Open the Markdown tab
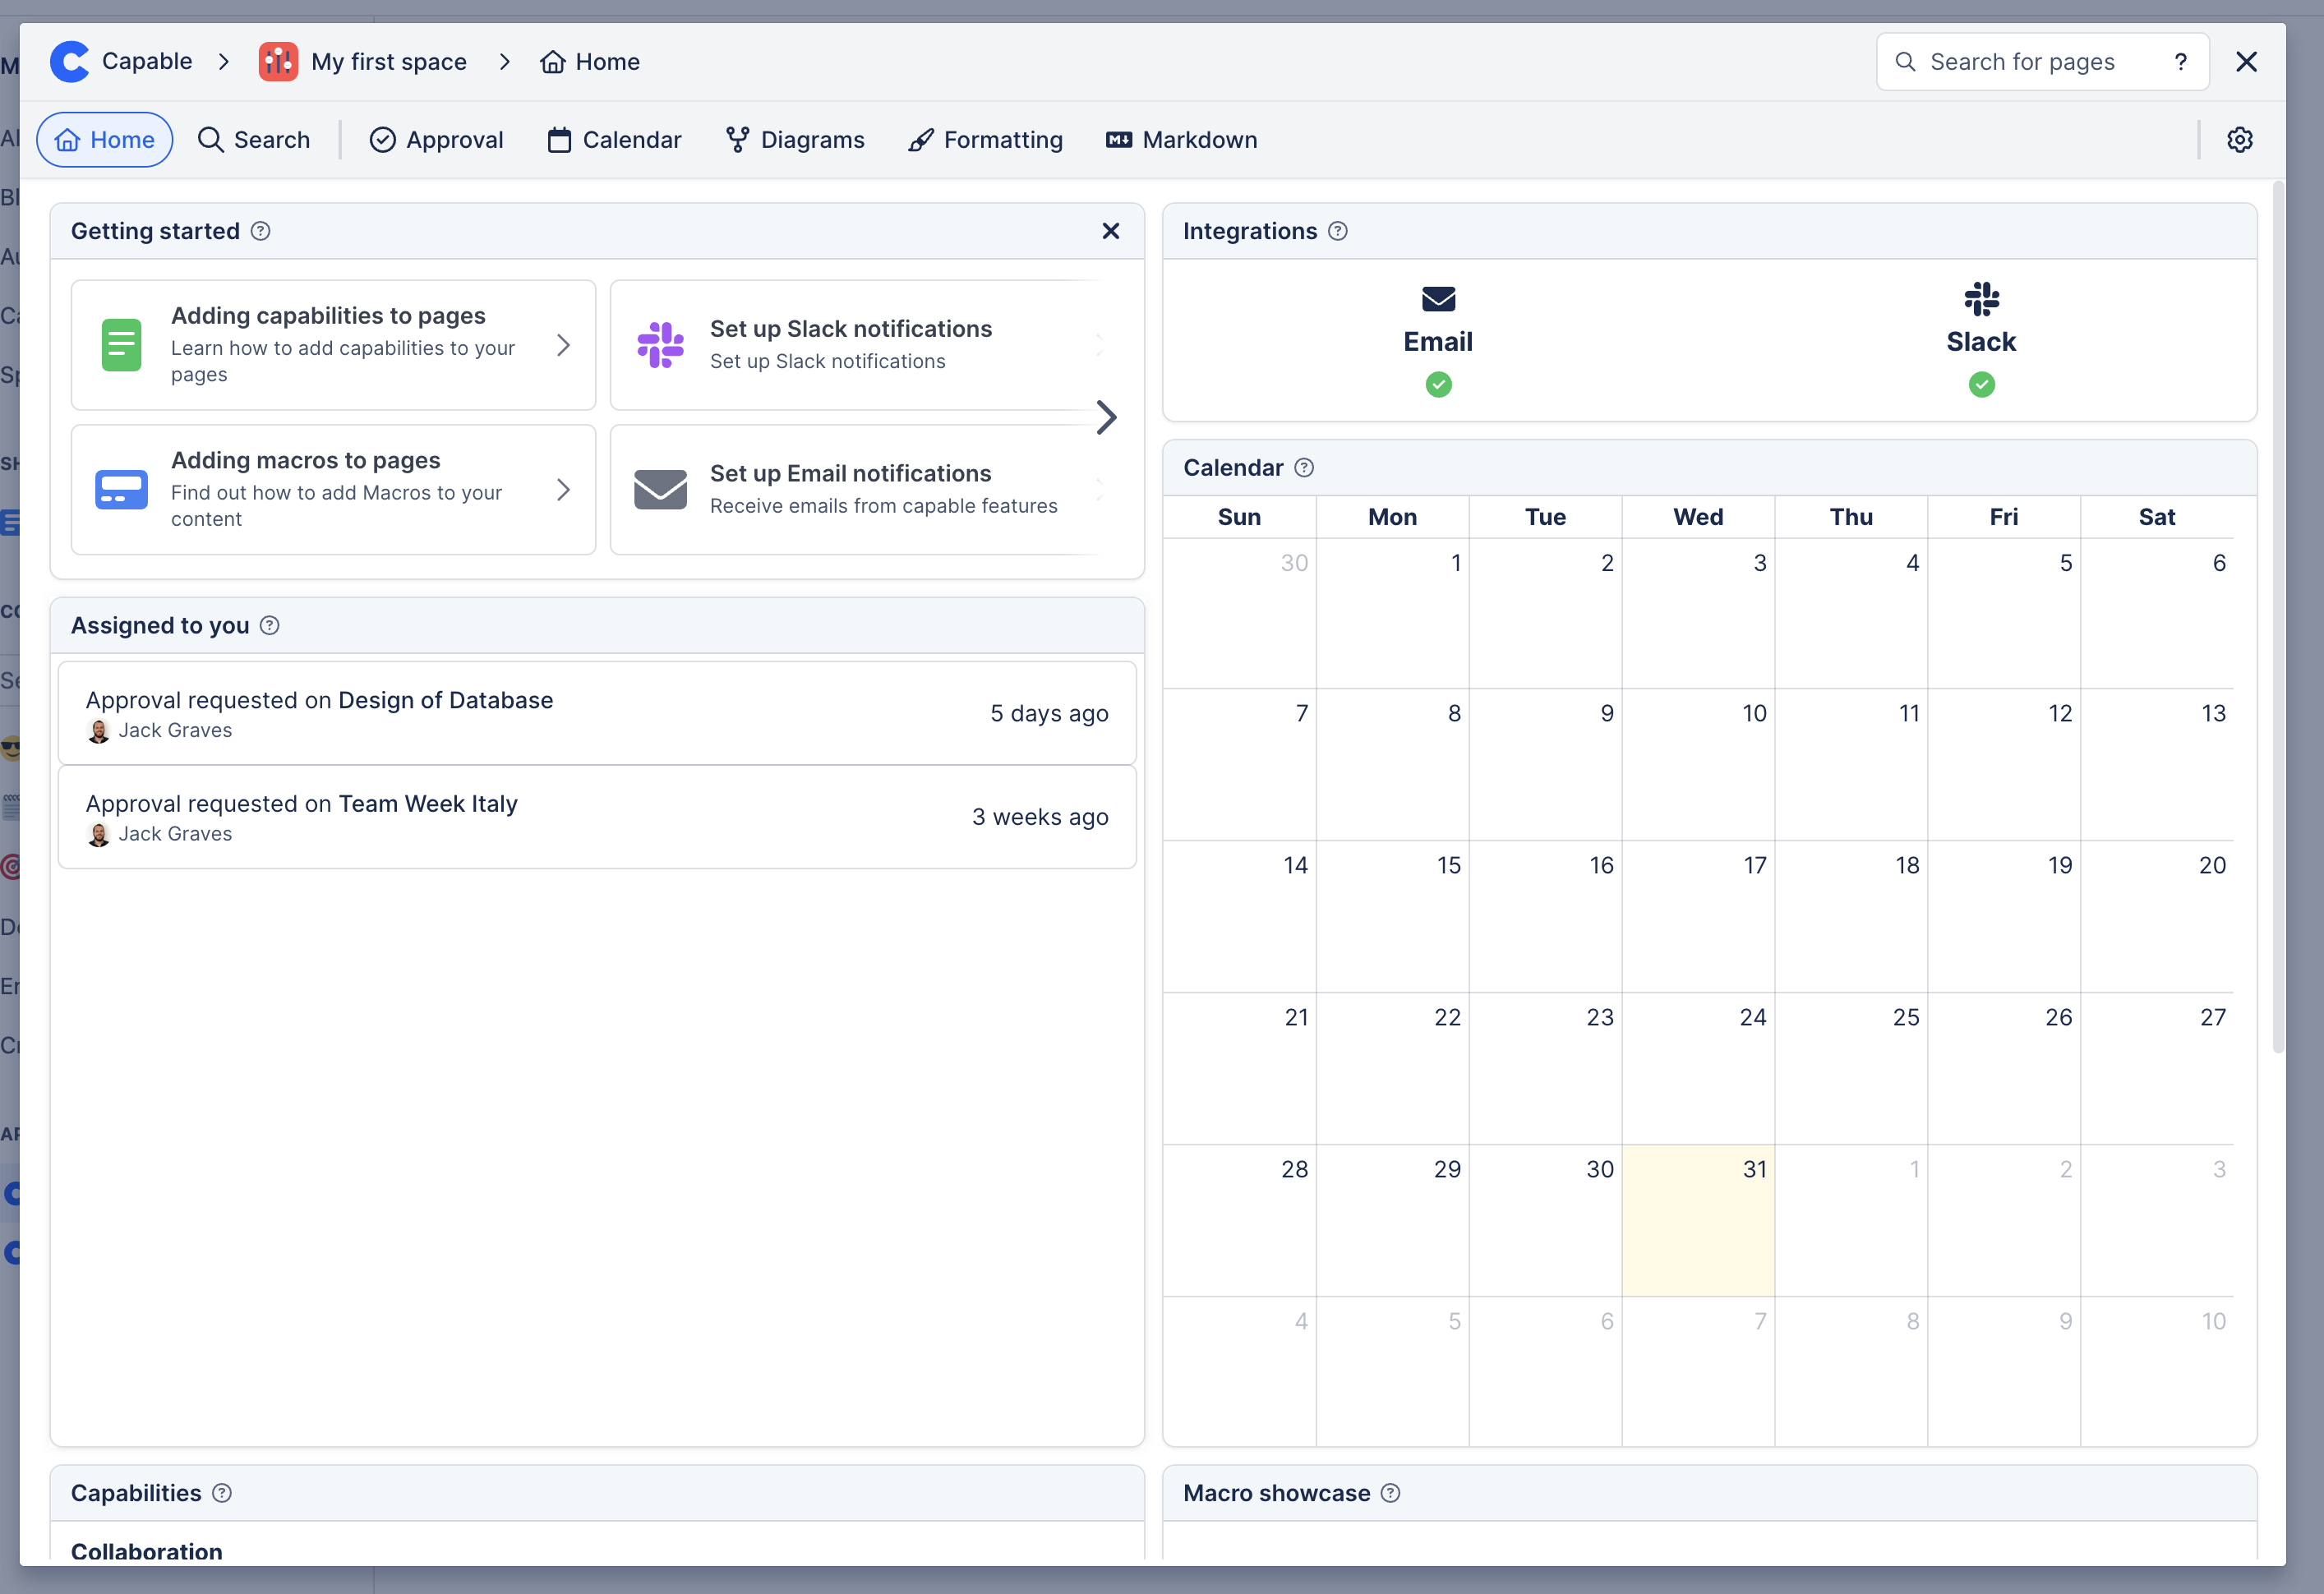Viewport: 2324px width, 1594px height. pos(1181,140)
